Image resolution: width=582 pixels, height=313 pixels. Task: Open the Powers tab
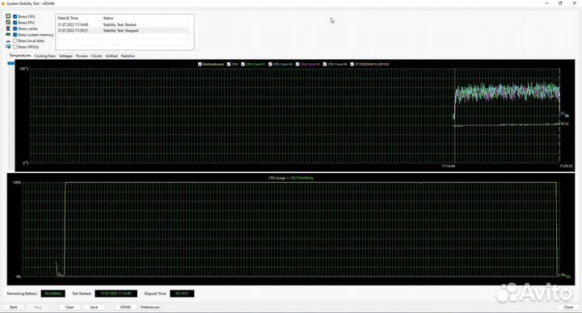pyautogui.click(x=82, y=56)
